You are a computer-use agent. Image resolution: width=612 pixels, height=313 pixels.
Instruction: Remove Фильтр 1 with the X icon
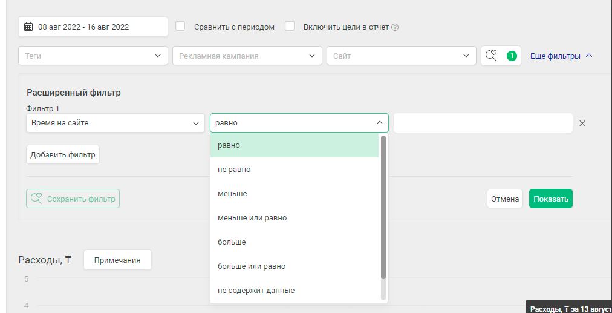tap(582, 123)
